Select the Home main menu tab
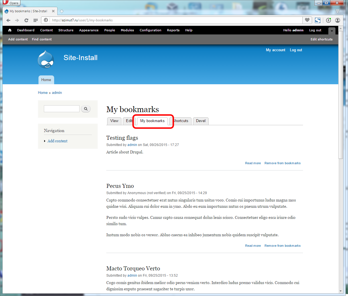The width and height of the screenshot is (348, 296). 46,80
